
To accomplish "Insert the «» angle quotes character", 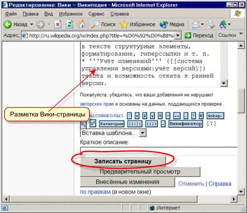I will click(x=177, y=116).
